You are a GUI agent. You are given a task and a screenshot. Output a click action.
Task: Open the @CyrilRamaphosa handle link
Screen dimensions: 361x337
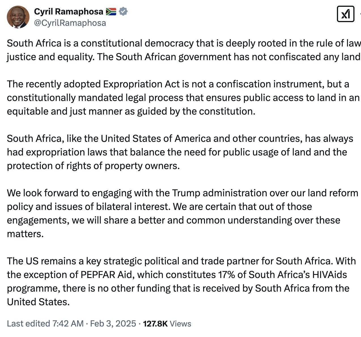pyautogui.click(x=70, y=23)
